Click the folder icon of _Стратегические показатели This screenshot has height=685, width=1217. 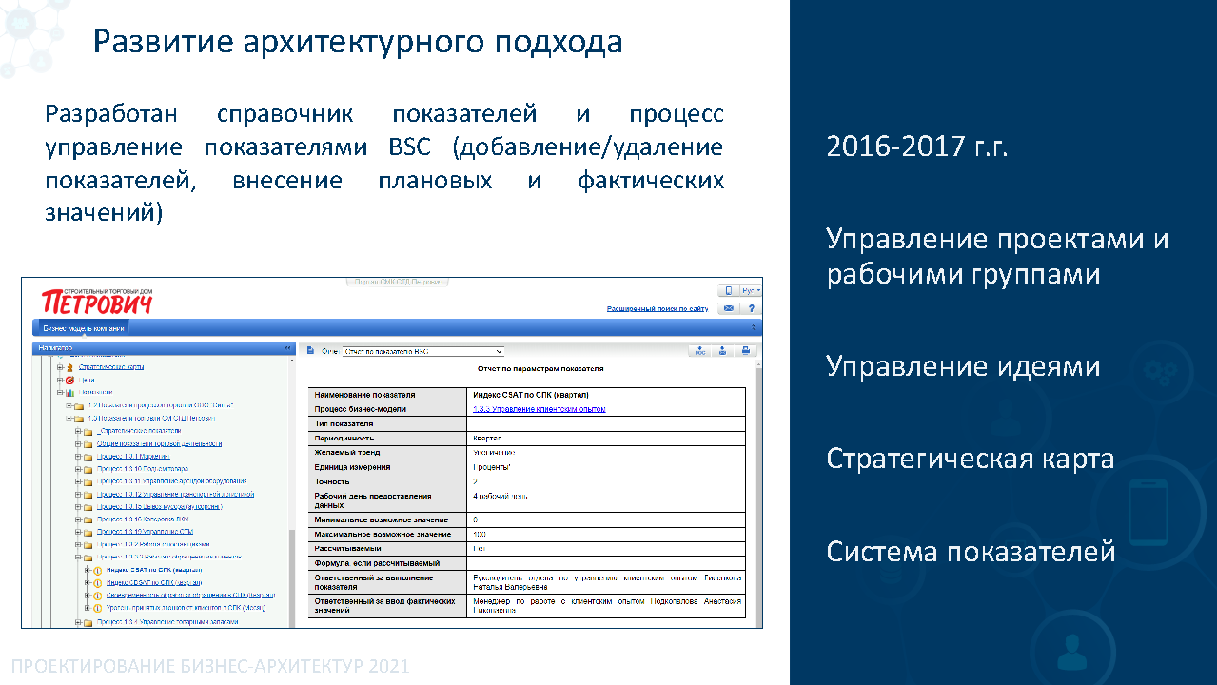click(88, 430)
